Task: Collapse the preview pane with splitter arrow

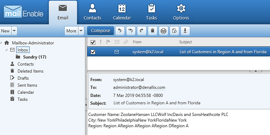Action: pyautogui.click(x=256, y=71)
